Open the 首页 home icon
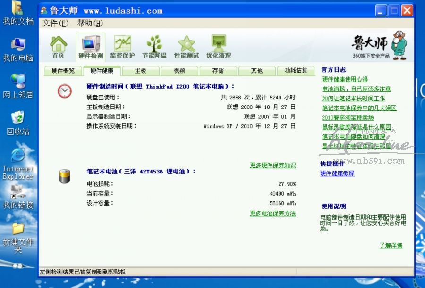425x288 pixels. (x=58, y=47)
